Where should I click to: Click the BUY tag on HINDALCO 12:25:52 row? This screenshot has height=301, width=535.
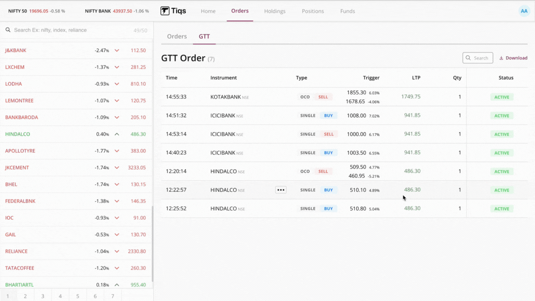(x=328, y=209)
